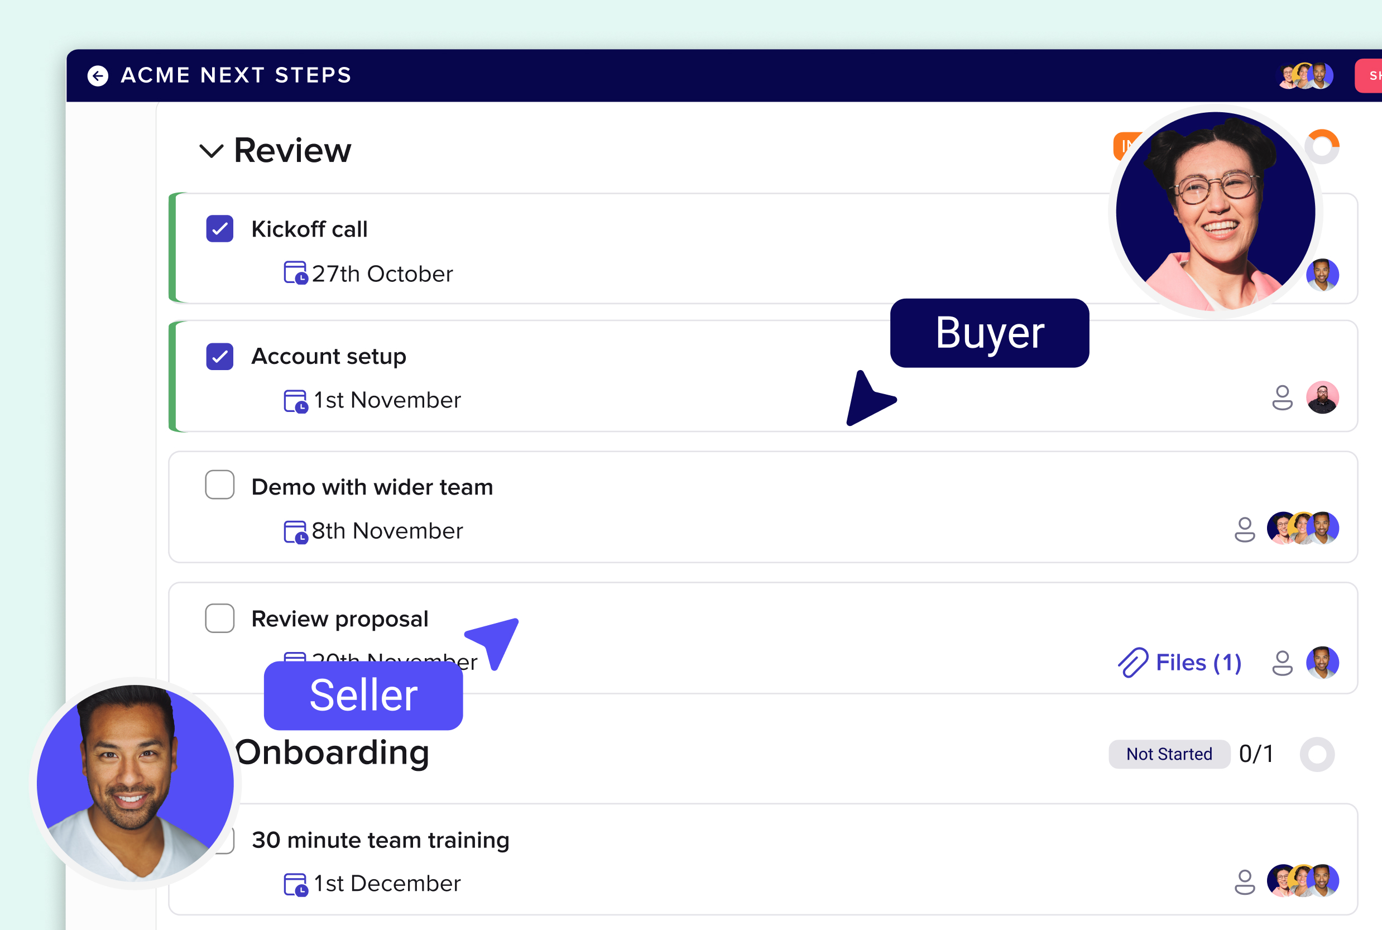Mark Review proposal as complete
Screen dimensions: 1382x930
pos(219,619)
